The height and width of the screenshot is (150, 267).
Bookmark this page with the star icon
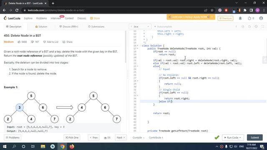coord(212,10)
